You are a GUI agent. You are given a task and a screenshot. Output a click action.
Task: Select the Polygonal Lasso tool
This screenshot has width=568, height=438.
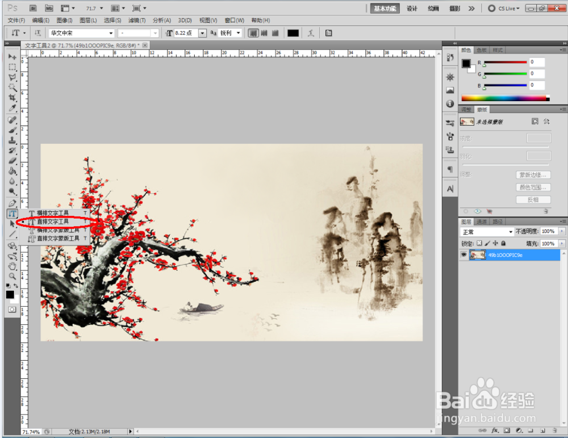point(12,77)
